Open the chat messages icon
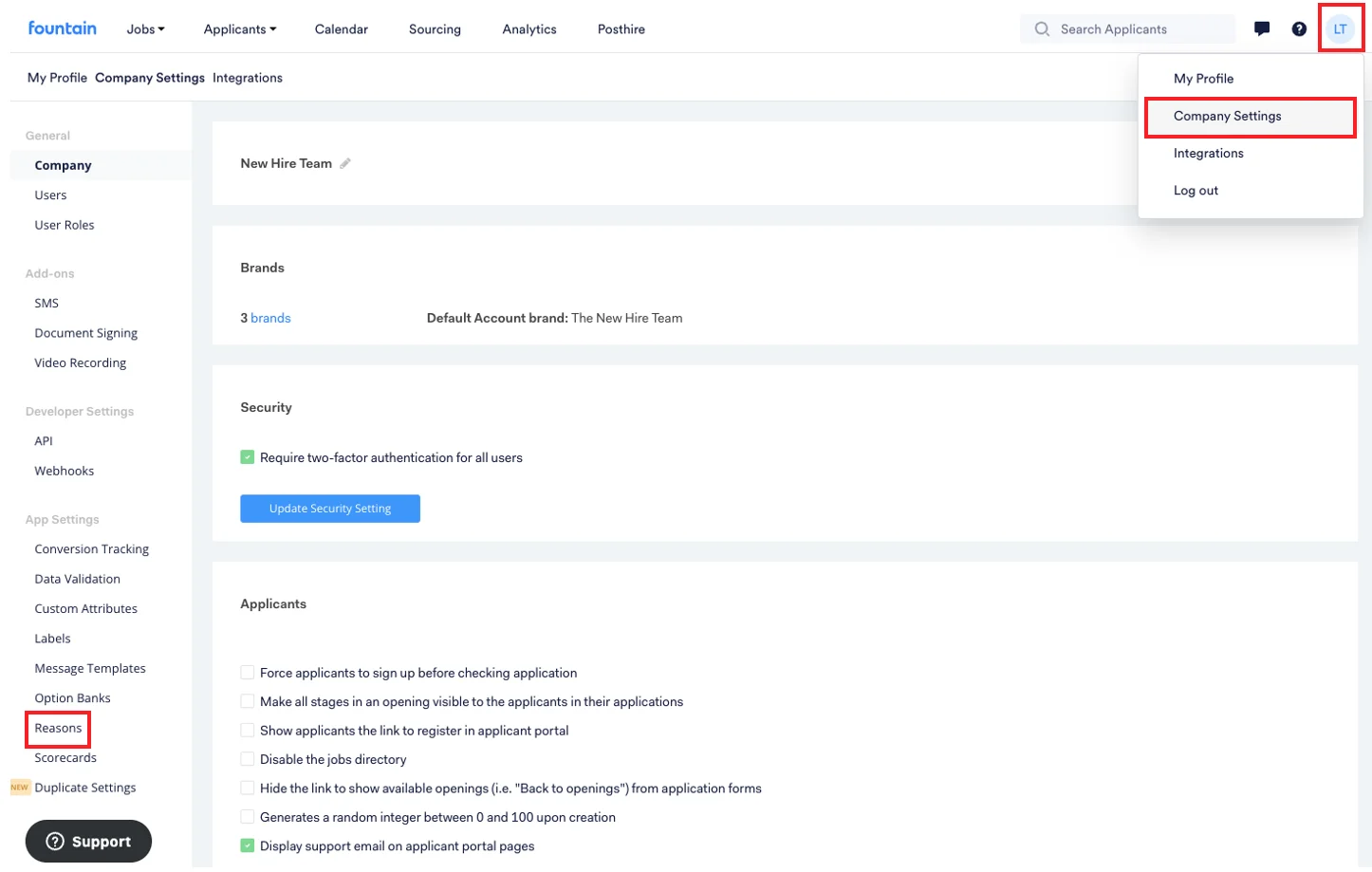Viewport: 1372px width, 872px height. click(1262, 28)
